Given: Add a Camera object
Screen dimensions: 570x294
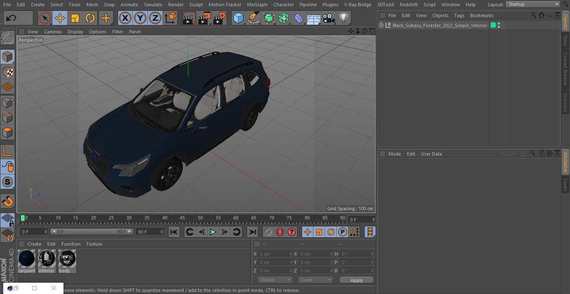Looking at the screenshot, I should pos(329,18).
